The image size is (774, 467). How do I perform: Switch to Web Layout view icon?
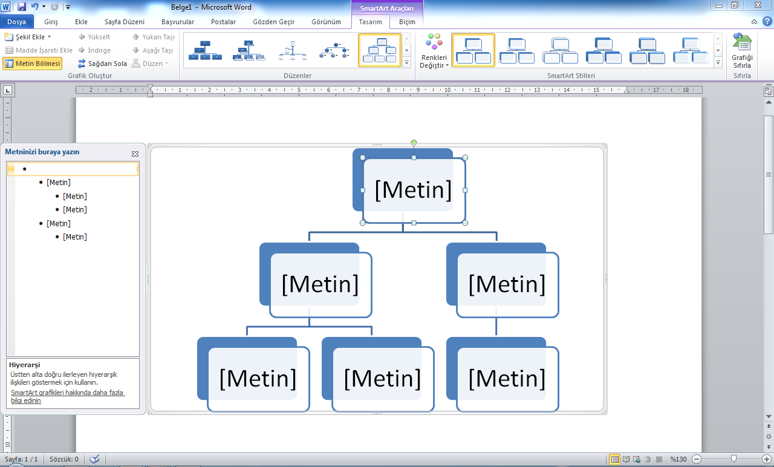(x=637, y=459)
